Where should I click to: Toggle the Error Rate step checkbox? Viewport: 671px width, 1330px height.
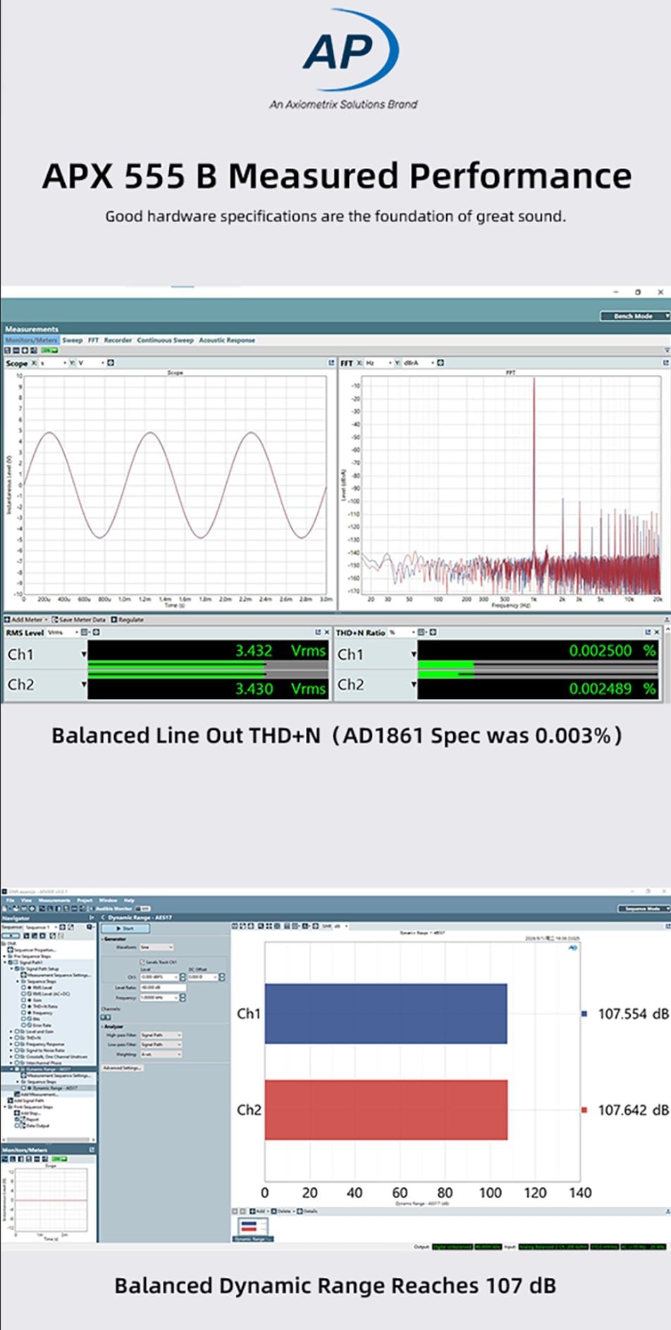coord(23,1025)
